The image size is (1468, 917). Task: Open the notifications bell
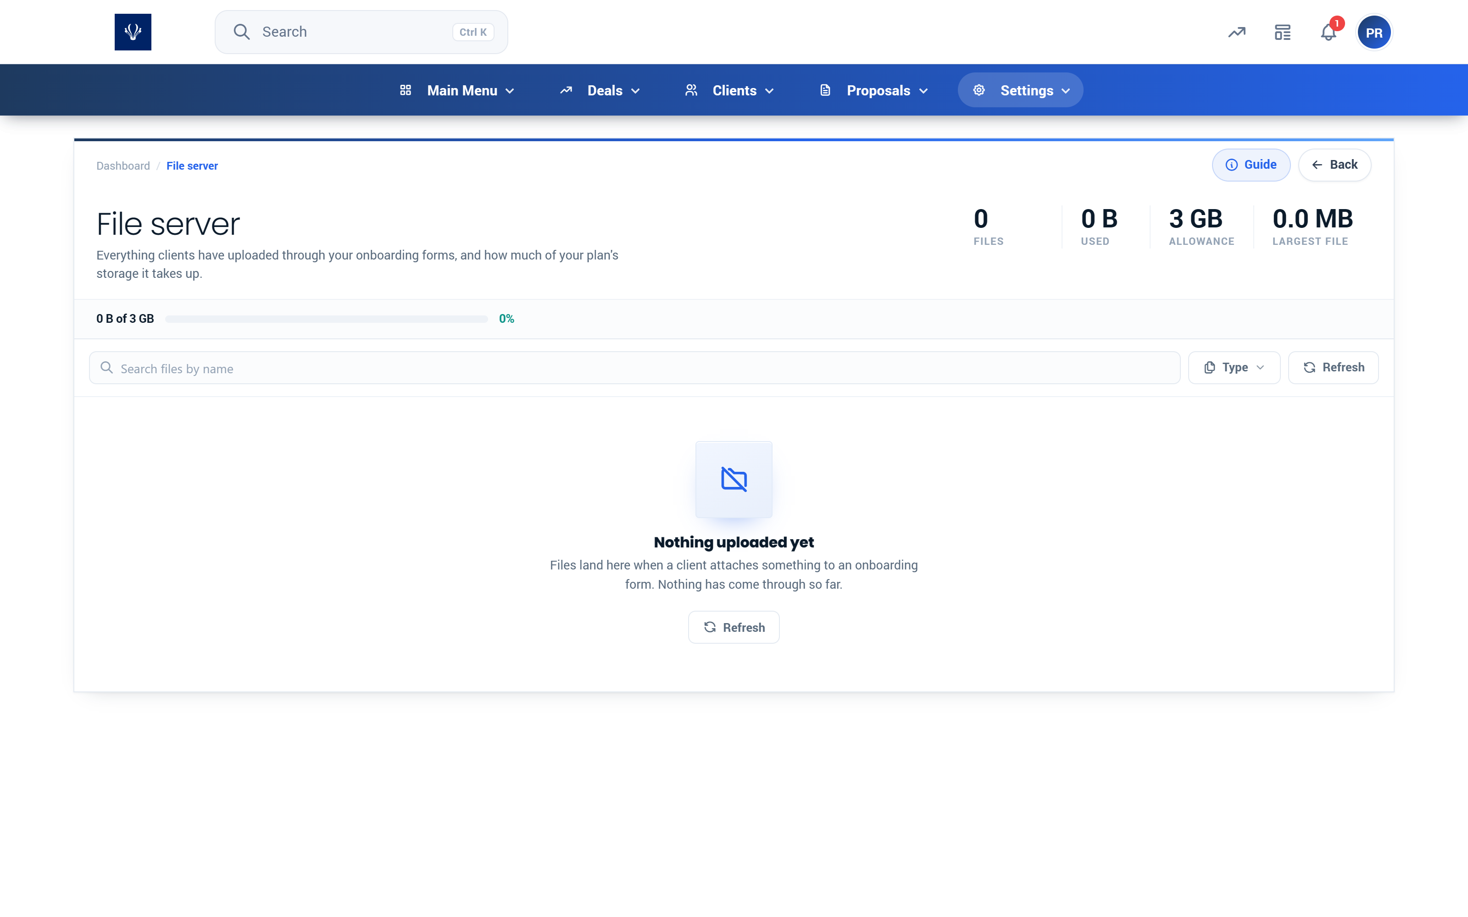click(1329, 32)
